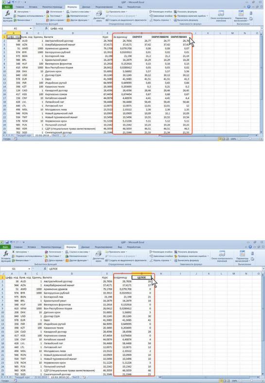265x383 pixels.
Task: Open Logical functions in bottom window
Action: coord(53,252)
